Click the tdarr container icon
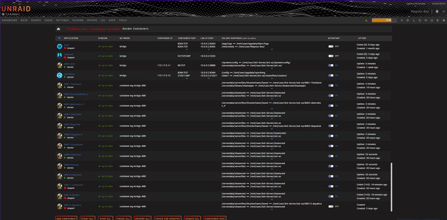 pyautogui.click(x=59, y=46)
